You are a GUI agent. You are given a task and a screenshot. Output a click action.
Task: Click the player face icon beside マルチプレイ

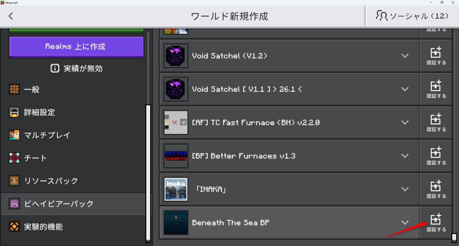pyautogui.click(x=14, y=135)
